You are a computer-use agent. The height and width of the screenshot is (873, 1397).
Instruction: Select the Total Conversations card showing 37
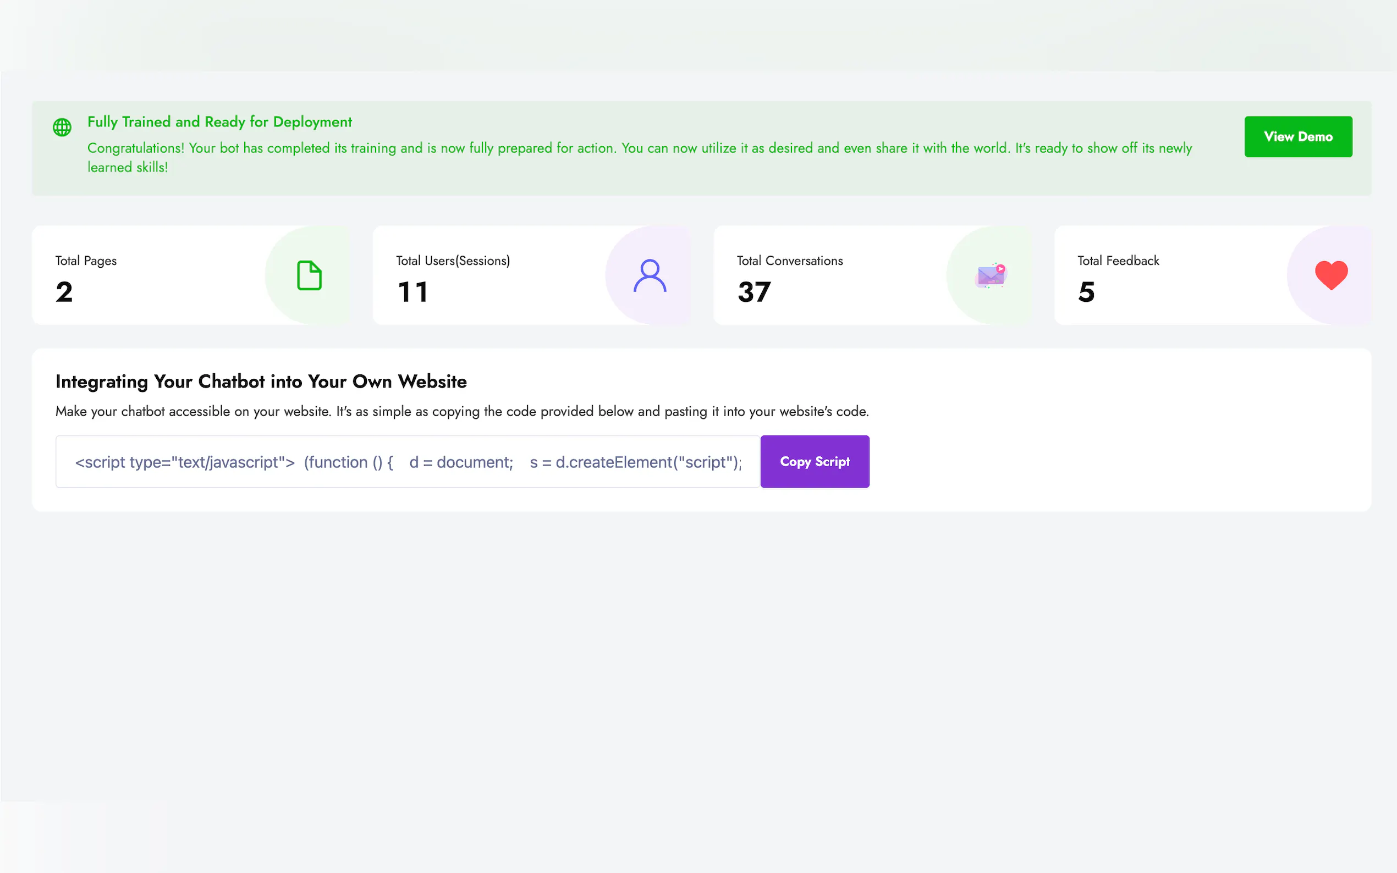(872, 275)
